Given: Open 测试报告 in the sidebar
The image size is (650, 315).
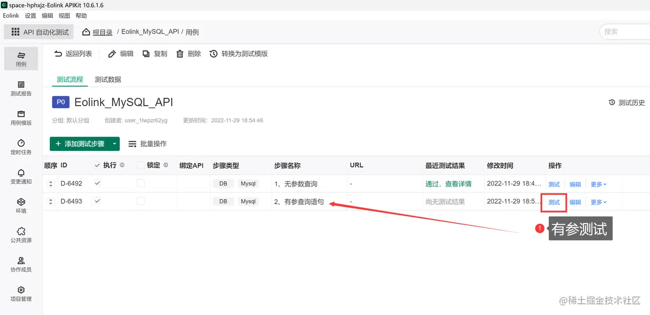Looking at the screenshot, I should tap(21, 88).
